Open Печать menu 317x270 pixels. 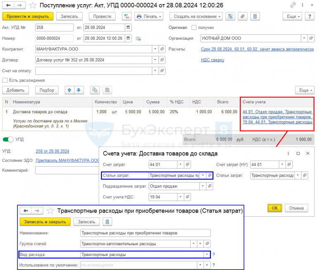[x=149, y=17]
